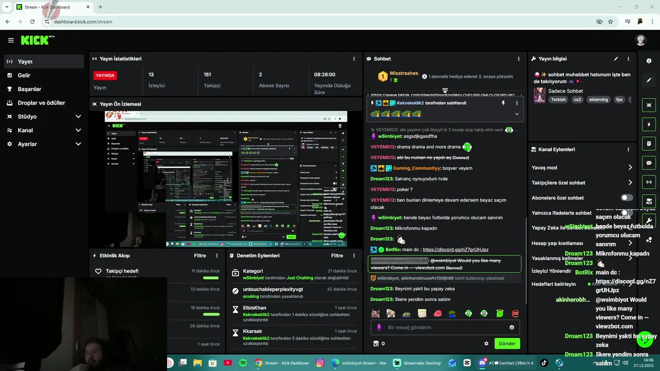Open Denetim Eylemleri Filtre dropdown

(x=337, y=256)
